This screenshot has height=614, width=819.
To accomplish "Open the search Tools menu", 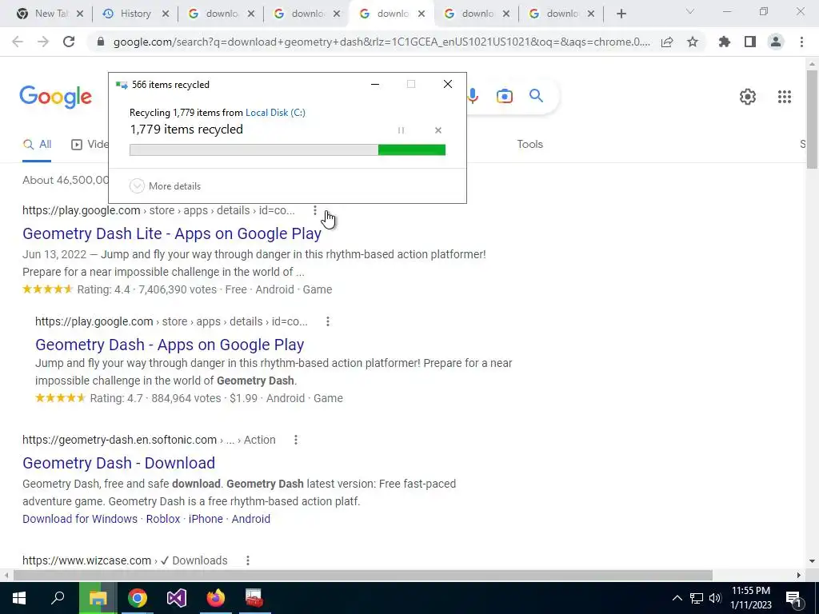I will (x=529, y=145).
